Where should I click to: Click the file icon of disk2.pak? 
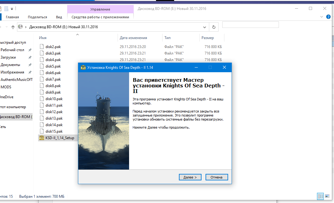42,46
